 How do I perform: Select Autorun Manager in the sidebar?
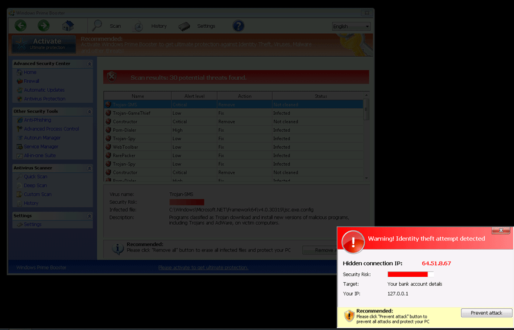pos(42,138)
